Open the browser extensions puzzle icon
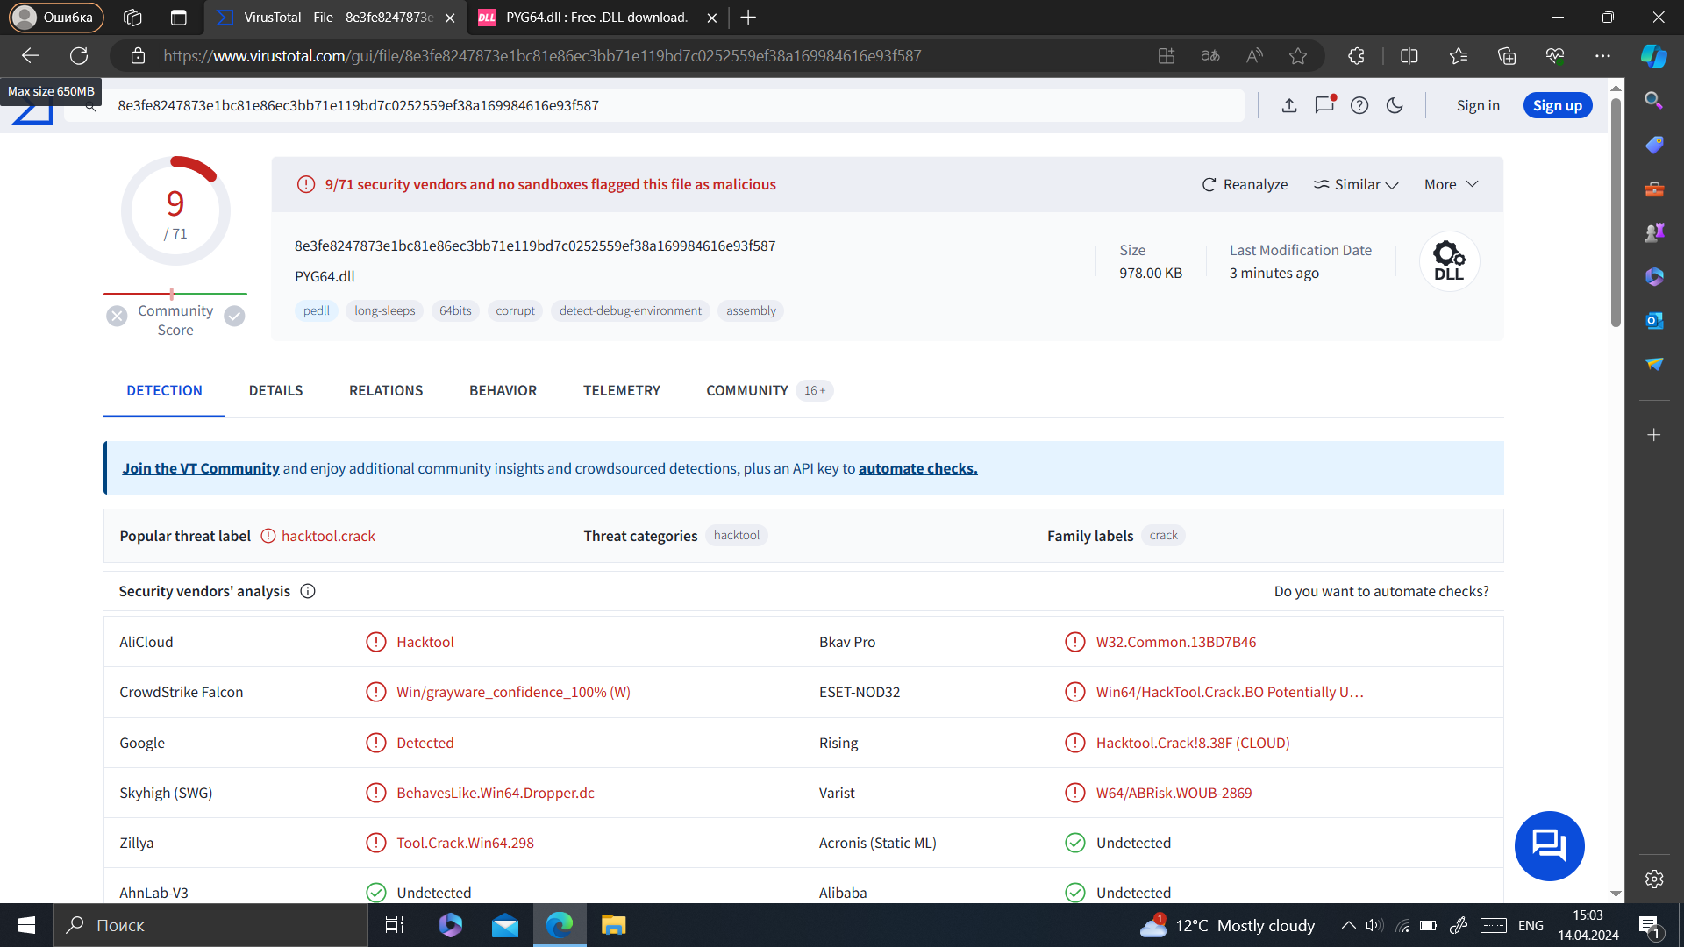Viewport: 1684px width, 947px height. (1356, 55)
